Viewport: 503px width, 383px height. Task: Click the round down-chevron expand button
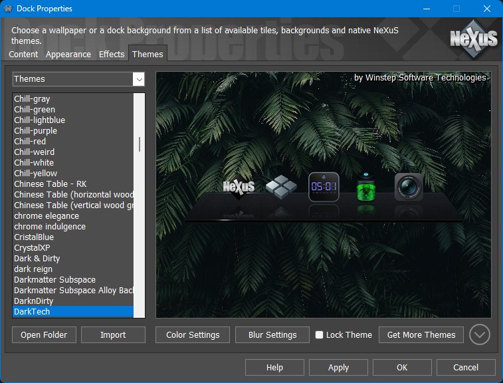tap(480, 334)
